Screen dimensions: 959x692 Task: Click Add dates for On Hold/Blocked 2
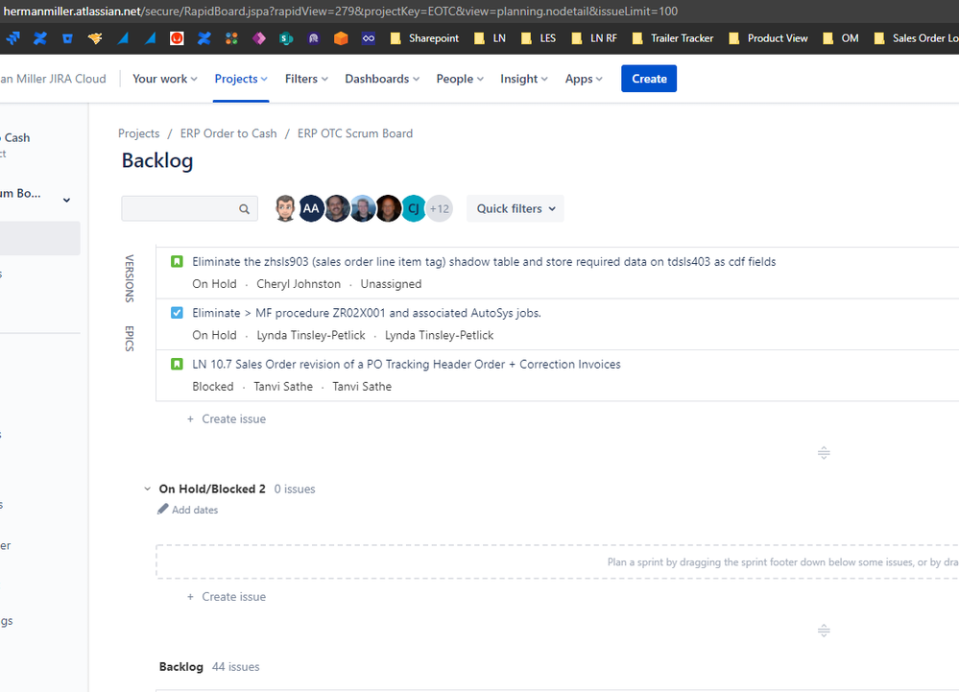[x=195, y=510]
